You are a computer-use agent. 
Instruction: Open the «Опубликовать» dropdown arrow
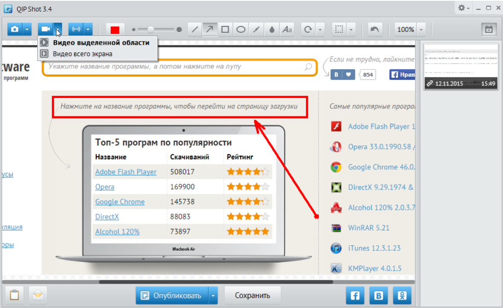click(x=213, y=295)
